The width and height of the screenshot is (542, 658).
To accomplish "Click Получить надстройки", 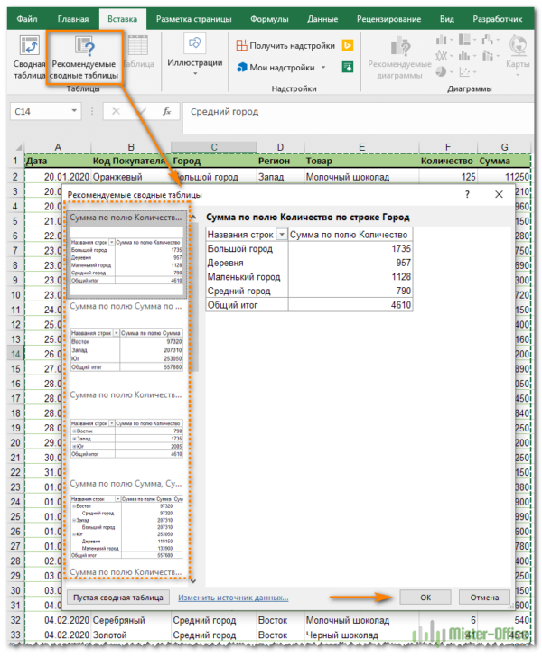I will [x=285, y=45].
